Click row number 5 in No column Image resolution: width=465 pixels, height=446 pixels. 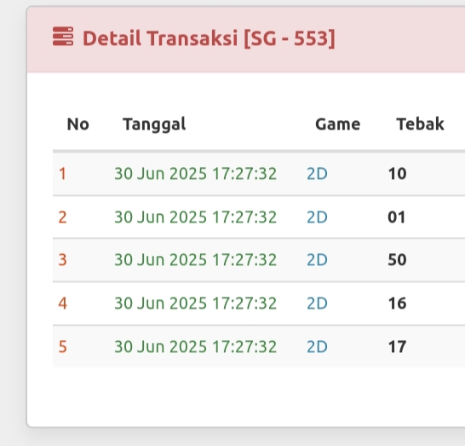(x=62, y=346)
